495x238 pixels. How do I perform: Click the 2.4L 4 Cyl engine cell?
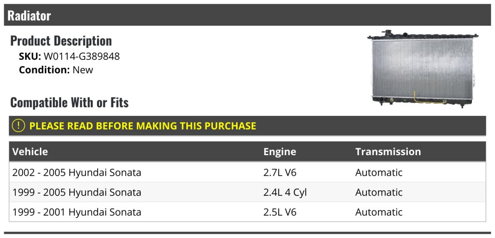pos(285,192)
